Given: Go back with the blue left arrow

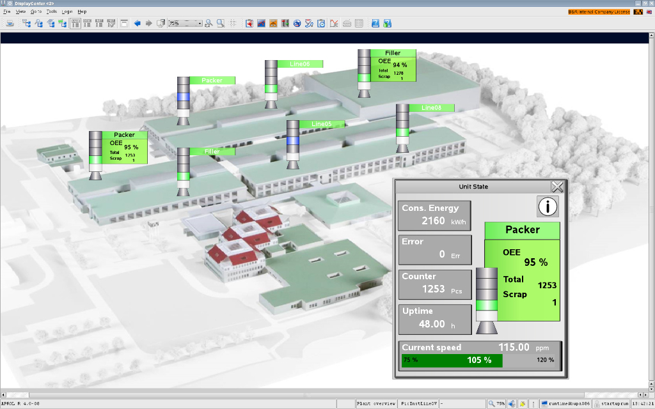Looking at the screenshot, I should (x=137, y=24).
